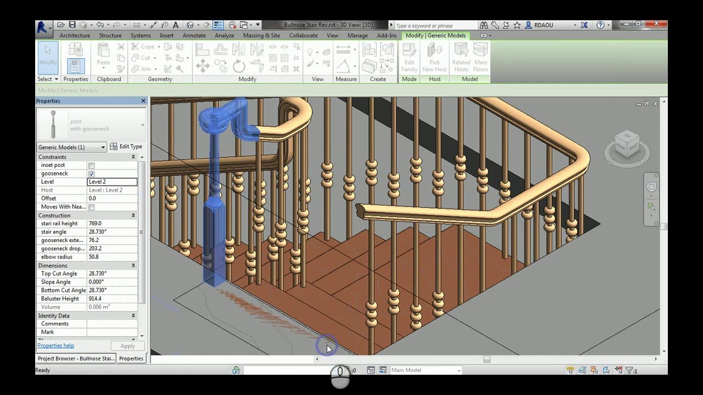Screen dimensions: 703x395
Task: Toggle the Moves With Nearby checkbox
Action: click(92, 207)
